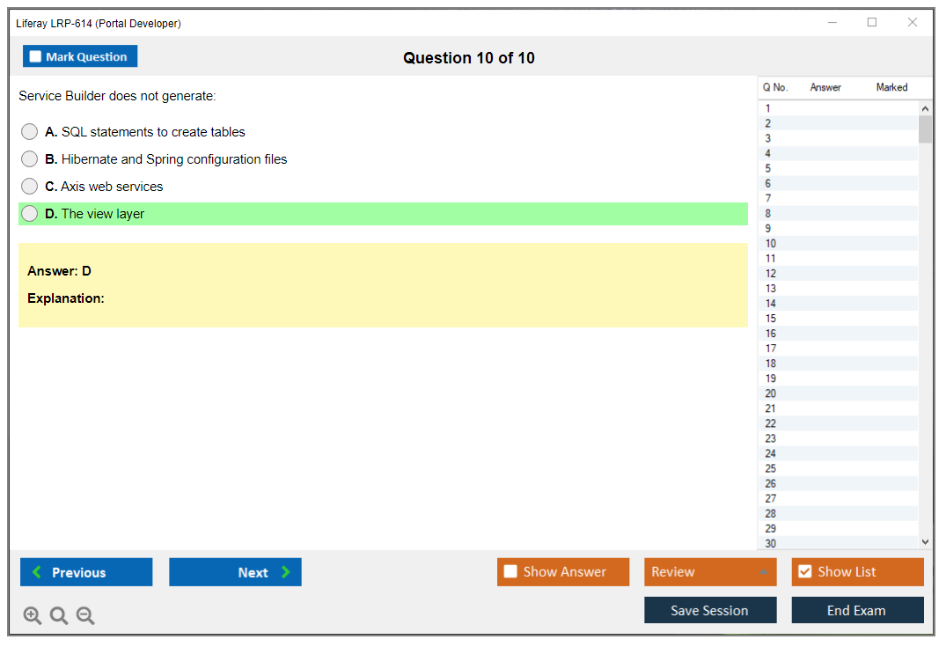
Task: Click the End Exam button
Action: (857, 610)
